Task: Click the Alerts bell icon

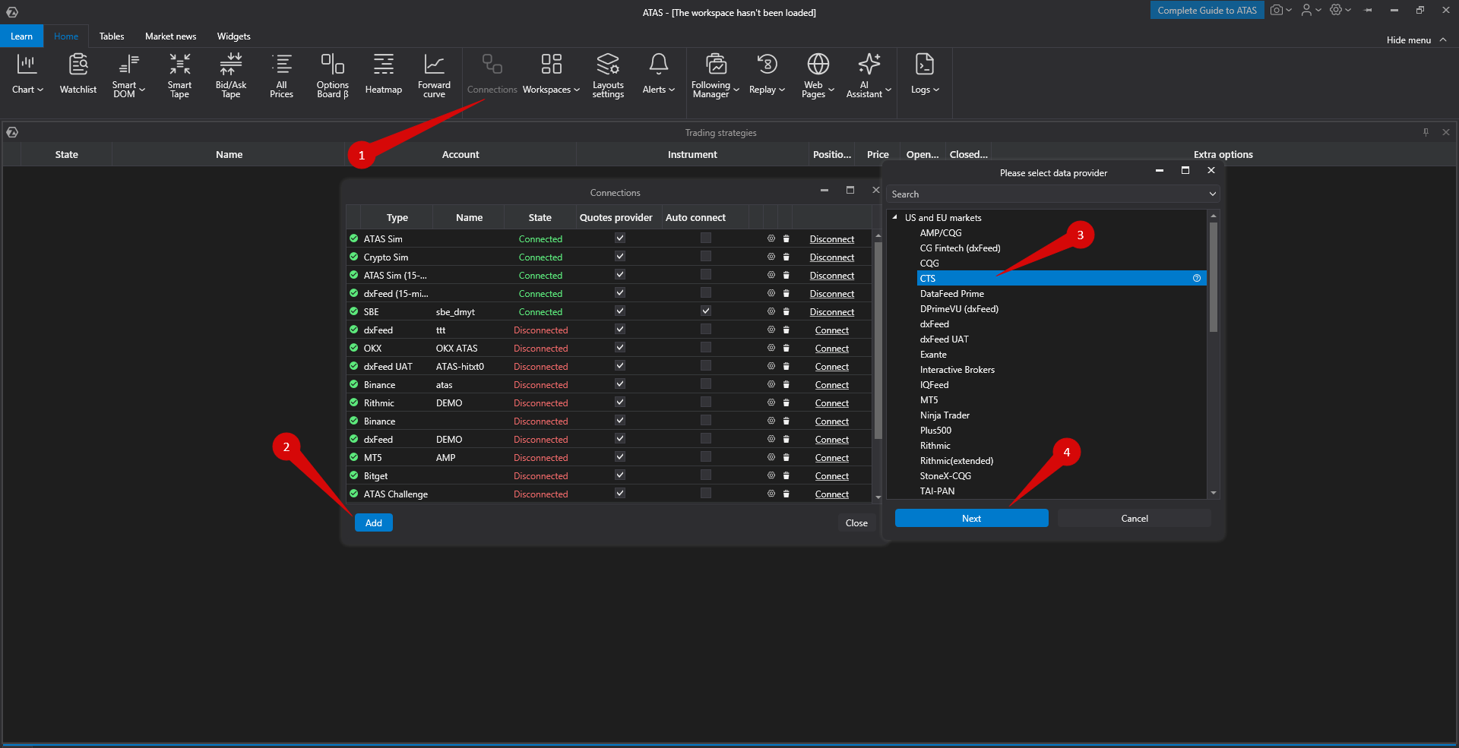Action: (659, 64)
